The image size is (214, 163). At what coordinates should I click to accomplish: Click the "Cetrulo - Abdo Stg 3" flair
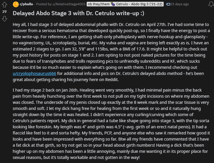coord(144,4)
